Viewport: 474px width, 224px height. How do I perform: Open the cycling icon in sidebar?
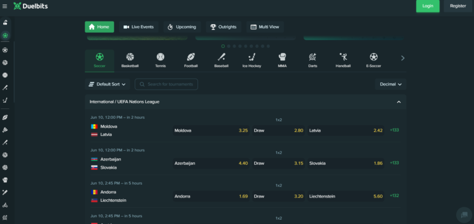pos(5,205)
